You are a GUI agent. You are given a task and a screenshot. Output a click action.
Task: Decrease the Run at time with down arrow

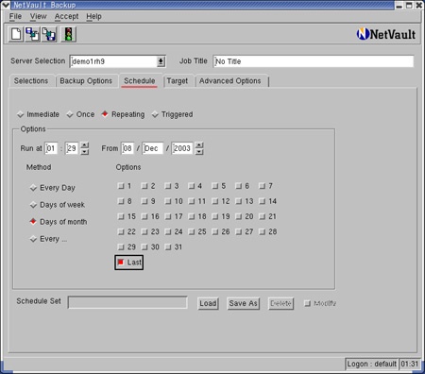[x=85, y=152]
